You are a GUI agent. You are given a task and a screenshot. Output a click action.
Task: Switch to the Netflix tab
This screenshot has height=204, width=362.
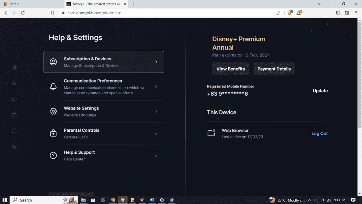click(x=32, y=4)
